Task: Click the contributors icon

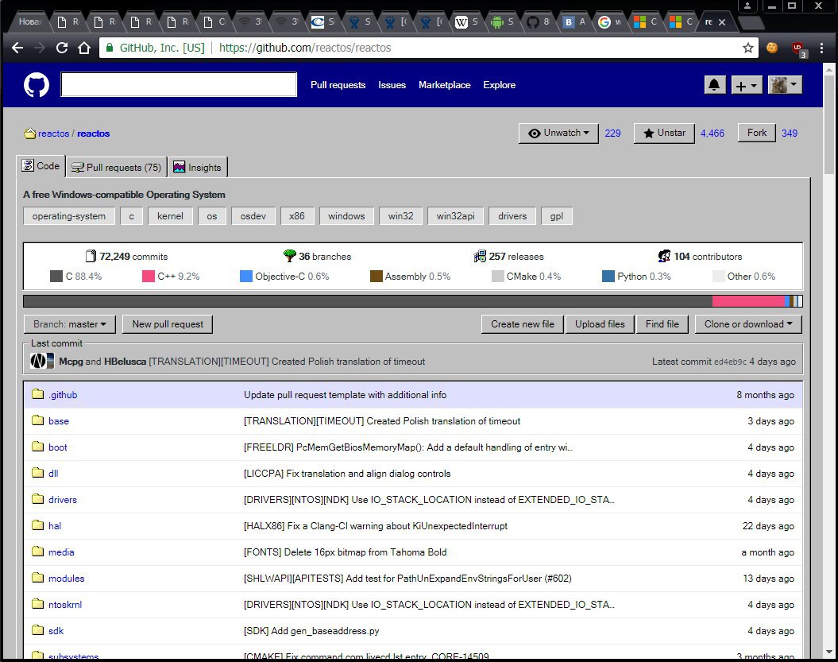Action: pyautogui.click(x=664, y=256)
